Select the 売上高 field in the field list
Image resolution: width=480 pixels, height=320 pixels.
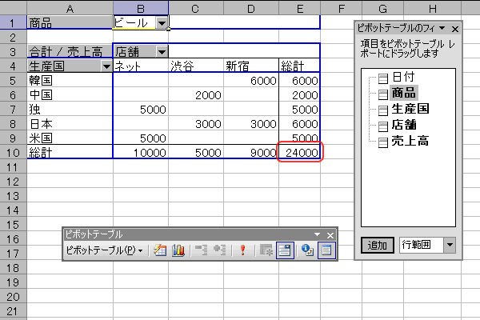click(410, 141)
